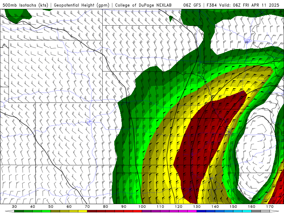
Task: Select the dark blue 130-135 kt swatch
Action: pyautogui.click(x=201, y=211)
